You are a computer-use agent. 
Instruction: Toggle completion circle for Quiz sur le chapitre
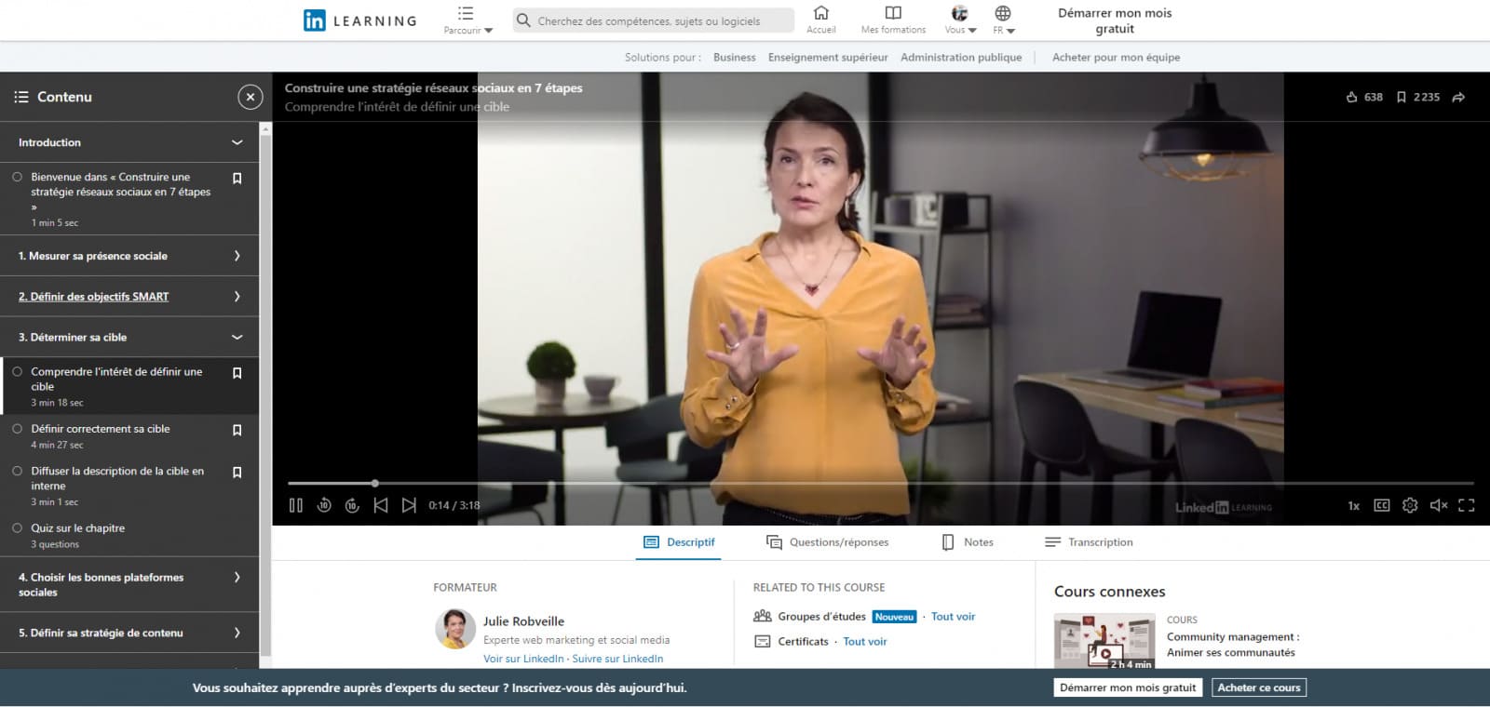coord(17,527)
